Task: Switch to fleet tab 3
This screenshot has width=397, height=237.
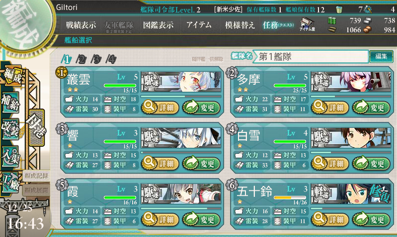Action: pos(96,59)
